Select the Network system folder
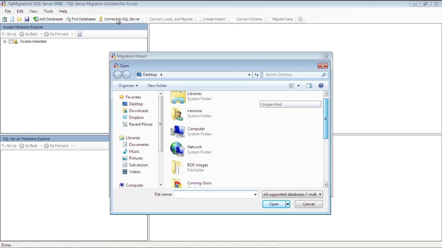This screenshot has width=442, height=248. pos(191,149)
